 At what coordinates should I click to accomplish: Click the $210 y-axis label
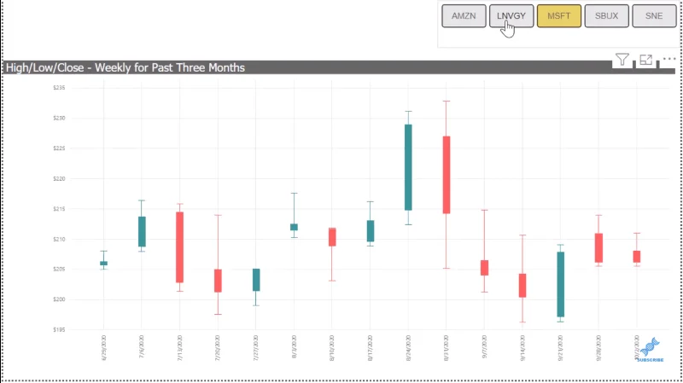pyautogui.click(x=59, y=239)
